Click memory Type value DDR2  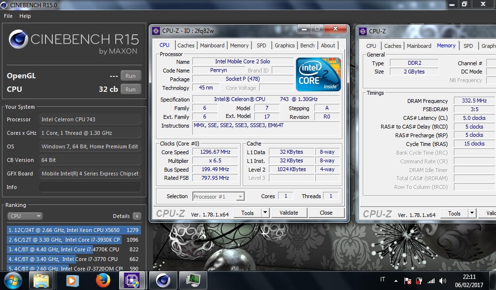click(414, 63)
